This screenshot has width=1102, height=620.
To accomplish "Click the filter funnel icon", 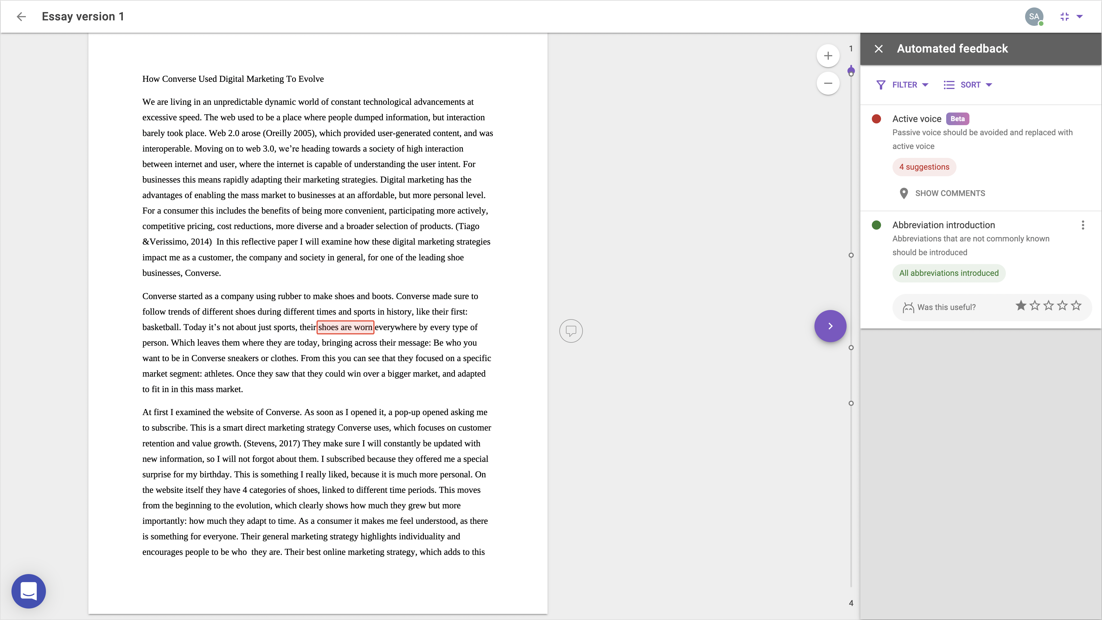I will point(880,85).
